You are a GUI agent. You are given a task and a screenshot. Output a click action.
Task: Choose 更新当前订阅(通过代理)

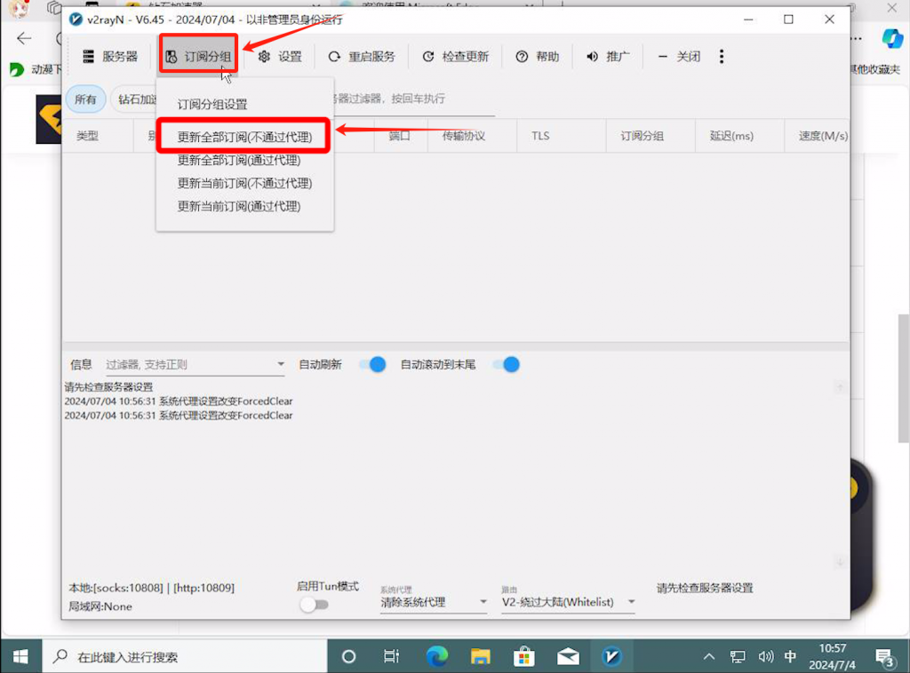[x=238, y=206]
